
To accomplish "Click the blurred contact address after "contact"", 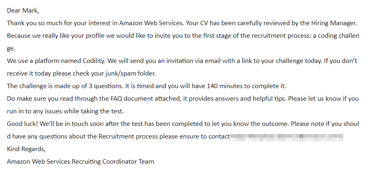I will [x=287, y=136].
